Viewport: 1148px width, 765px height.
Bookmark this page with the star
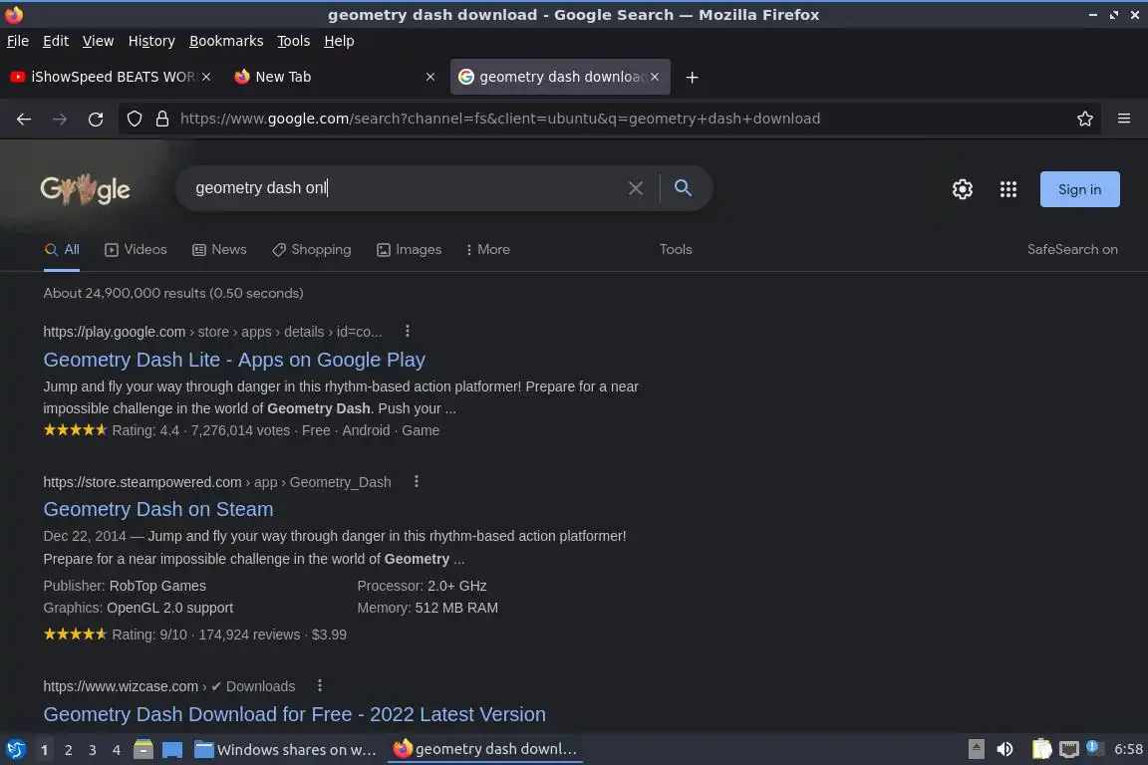click(1085, 119)
